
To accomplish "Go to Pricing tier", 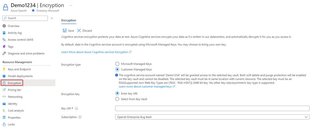I will pyautogui.click(x=15, y=90).
